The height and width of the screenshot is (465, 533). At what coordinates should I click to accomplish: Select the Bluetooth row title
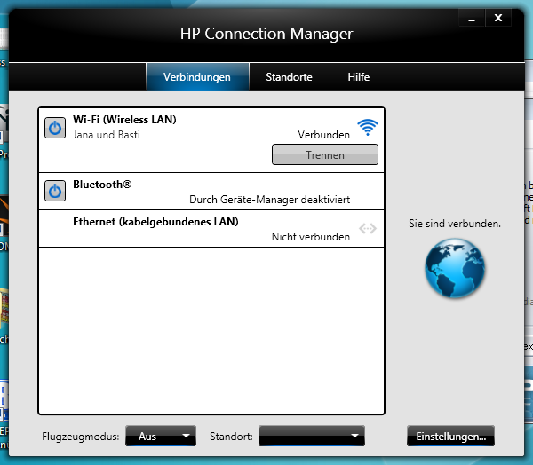102,185
